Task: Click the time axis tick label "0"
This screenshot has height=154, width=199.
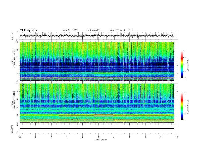Action: click(x=20, y=137)
